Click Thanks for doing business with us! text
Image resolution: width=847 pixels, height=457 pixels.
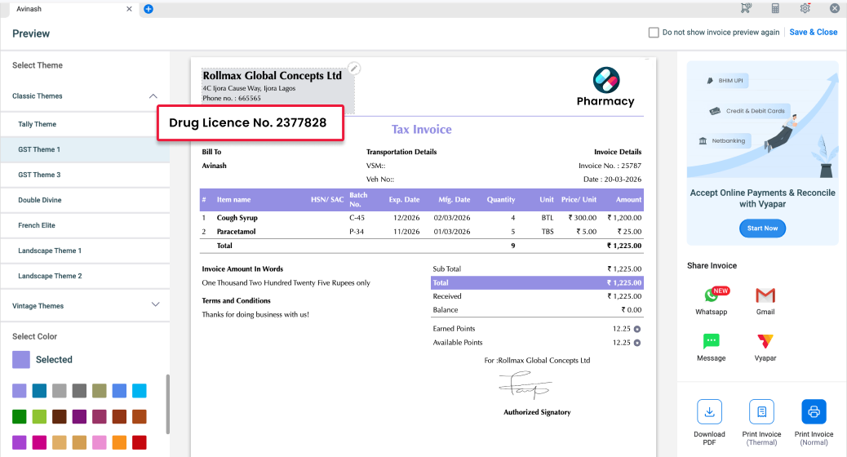pos(255,314)
